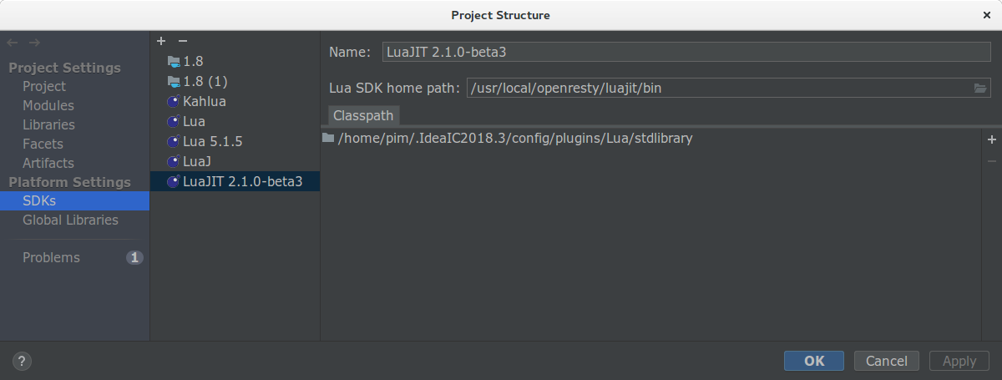Click the Lua SDK home path field
This screenshot has width=1002, height=380.
[718, 88]
